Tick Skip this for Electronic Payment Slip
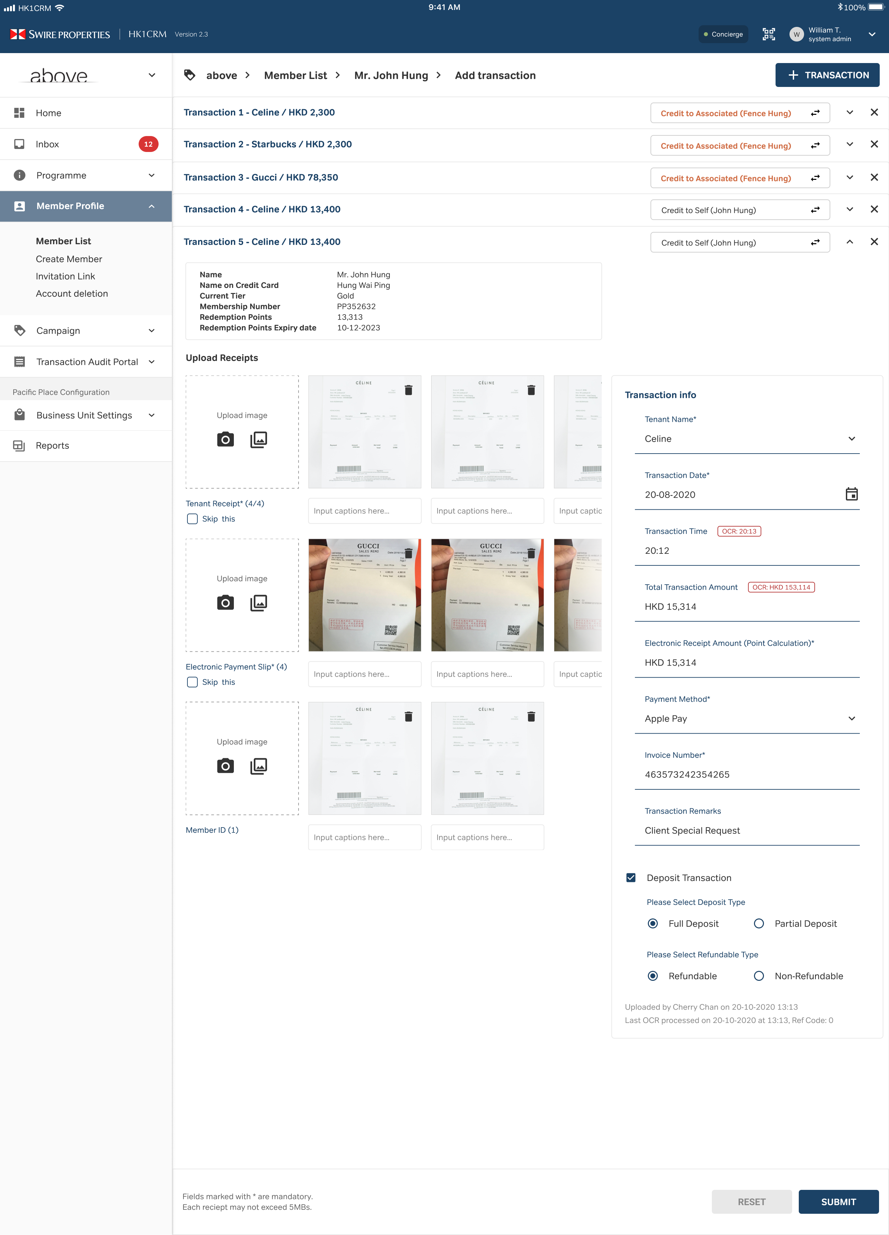 pyautogui.click(x=192, y=682)
